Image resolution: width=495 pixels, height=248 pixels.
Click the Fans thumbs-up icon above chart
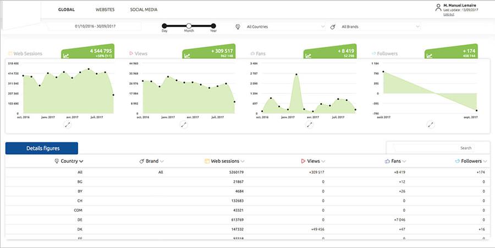click(x=252, y=54)
